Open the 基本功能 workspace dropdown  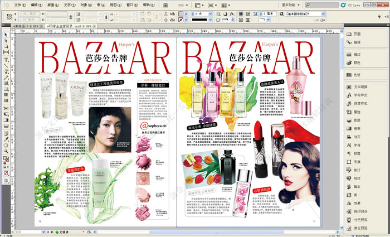(290, 5)
